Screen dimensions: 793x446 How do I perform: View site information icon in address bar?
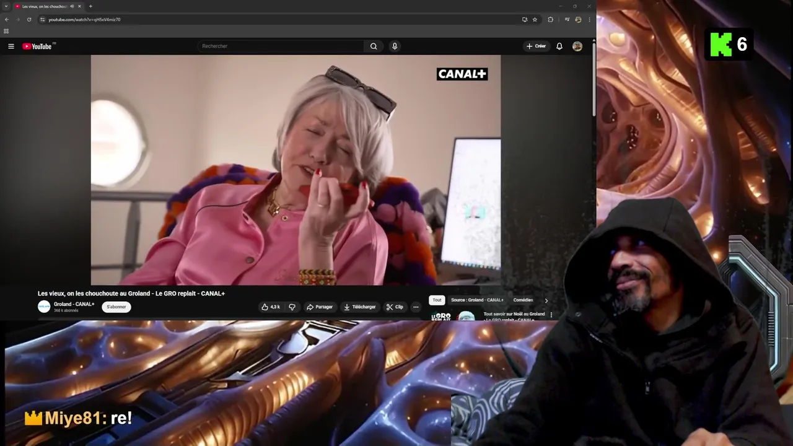43,19
